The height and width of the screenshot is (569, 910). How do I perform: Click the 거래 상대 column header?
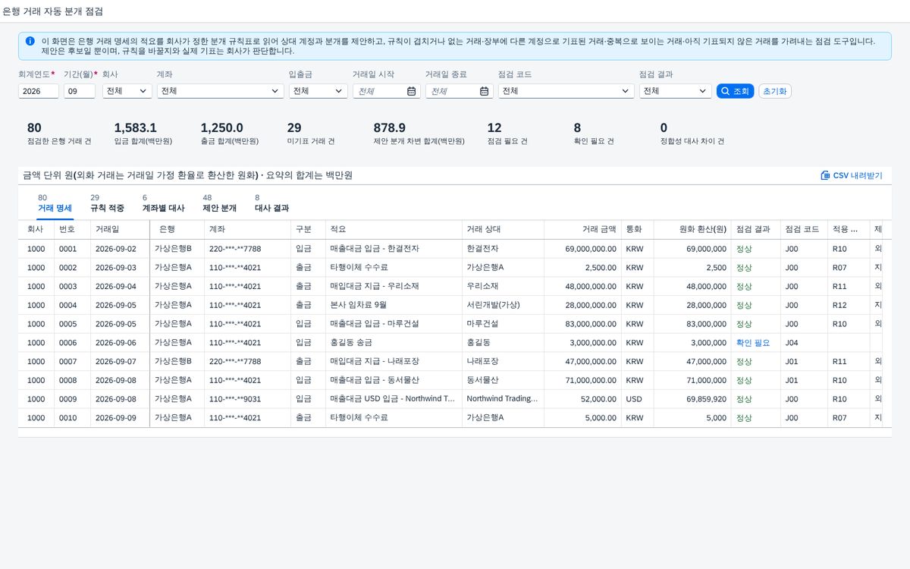coord(503,229)
